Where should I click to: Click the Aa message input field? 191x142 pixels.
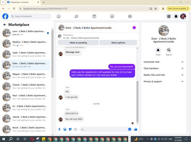104,129
